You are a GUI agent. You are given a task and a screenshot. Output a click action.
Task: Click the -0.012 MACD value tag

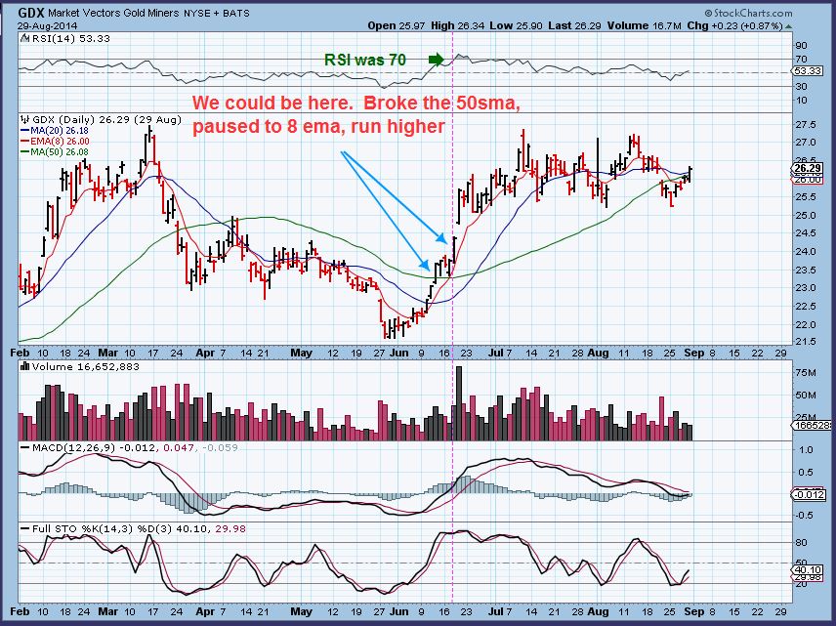point(810,495)
